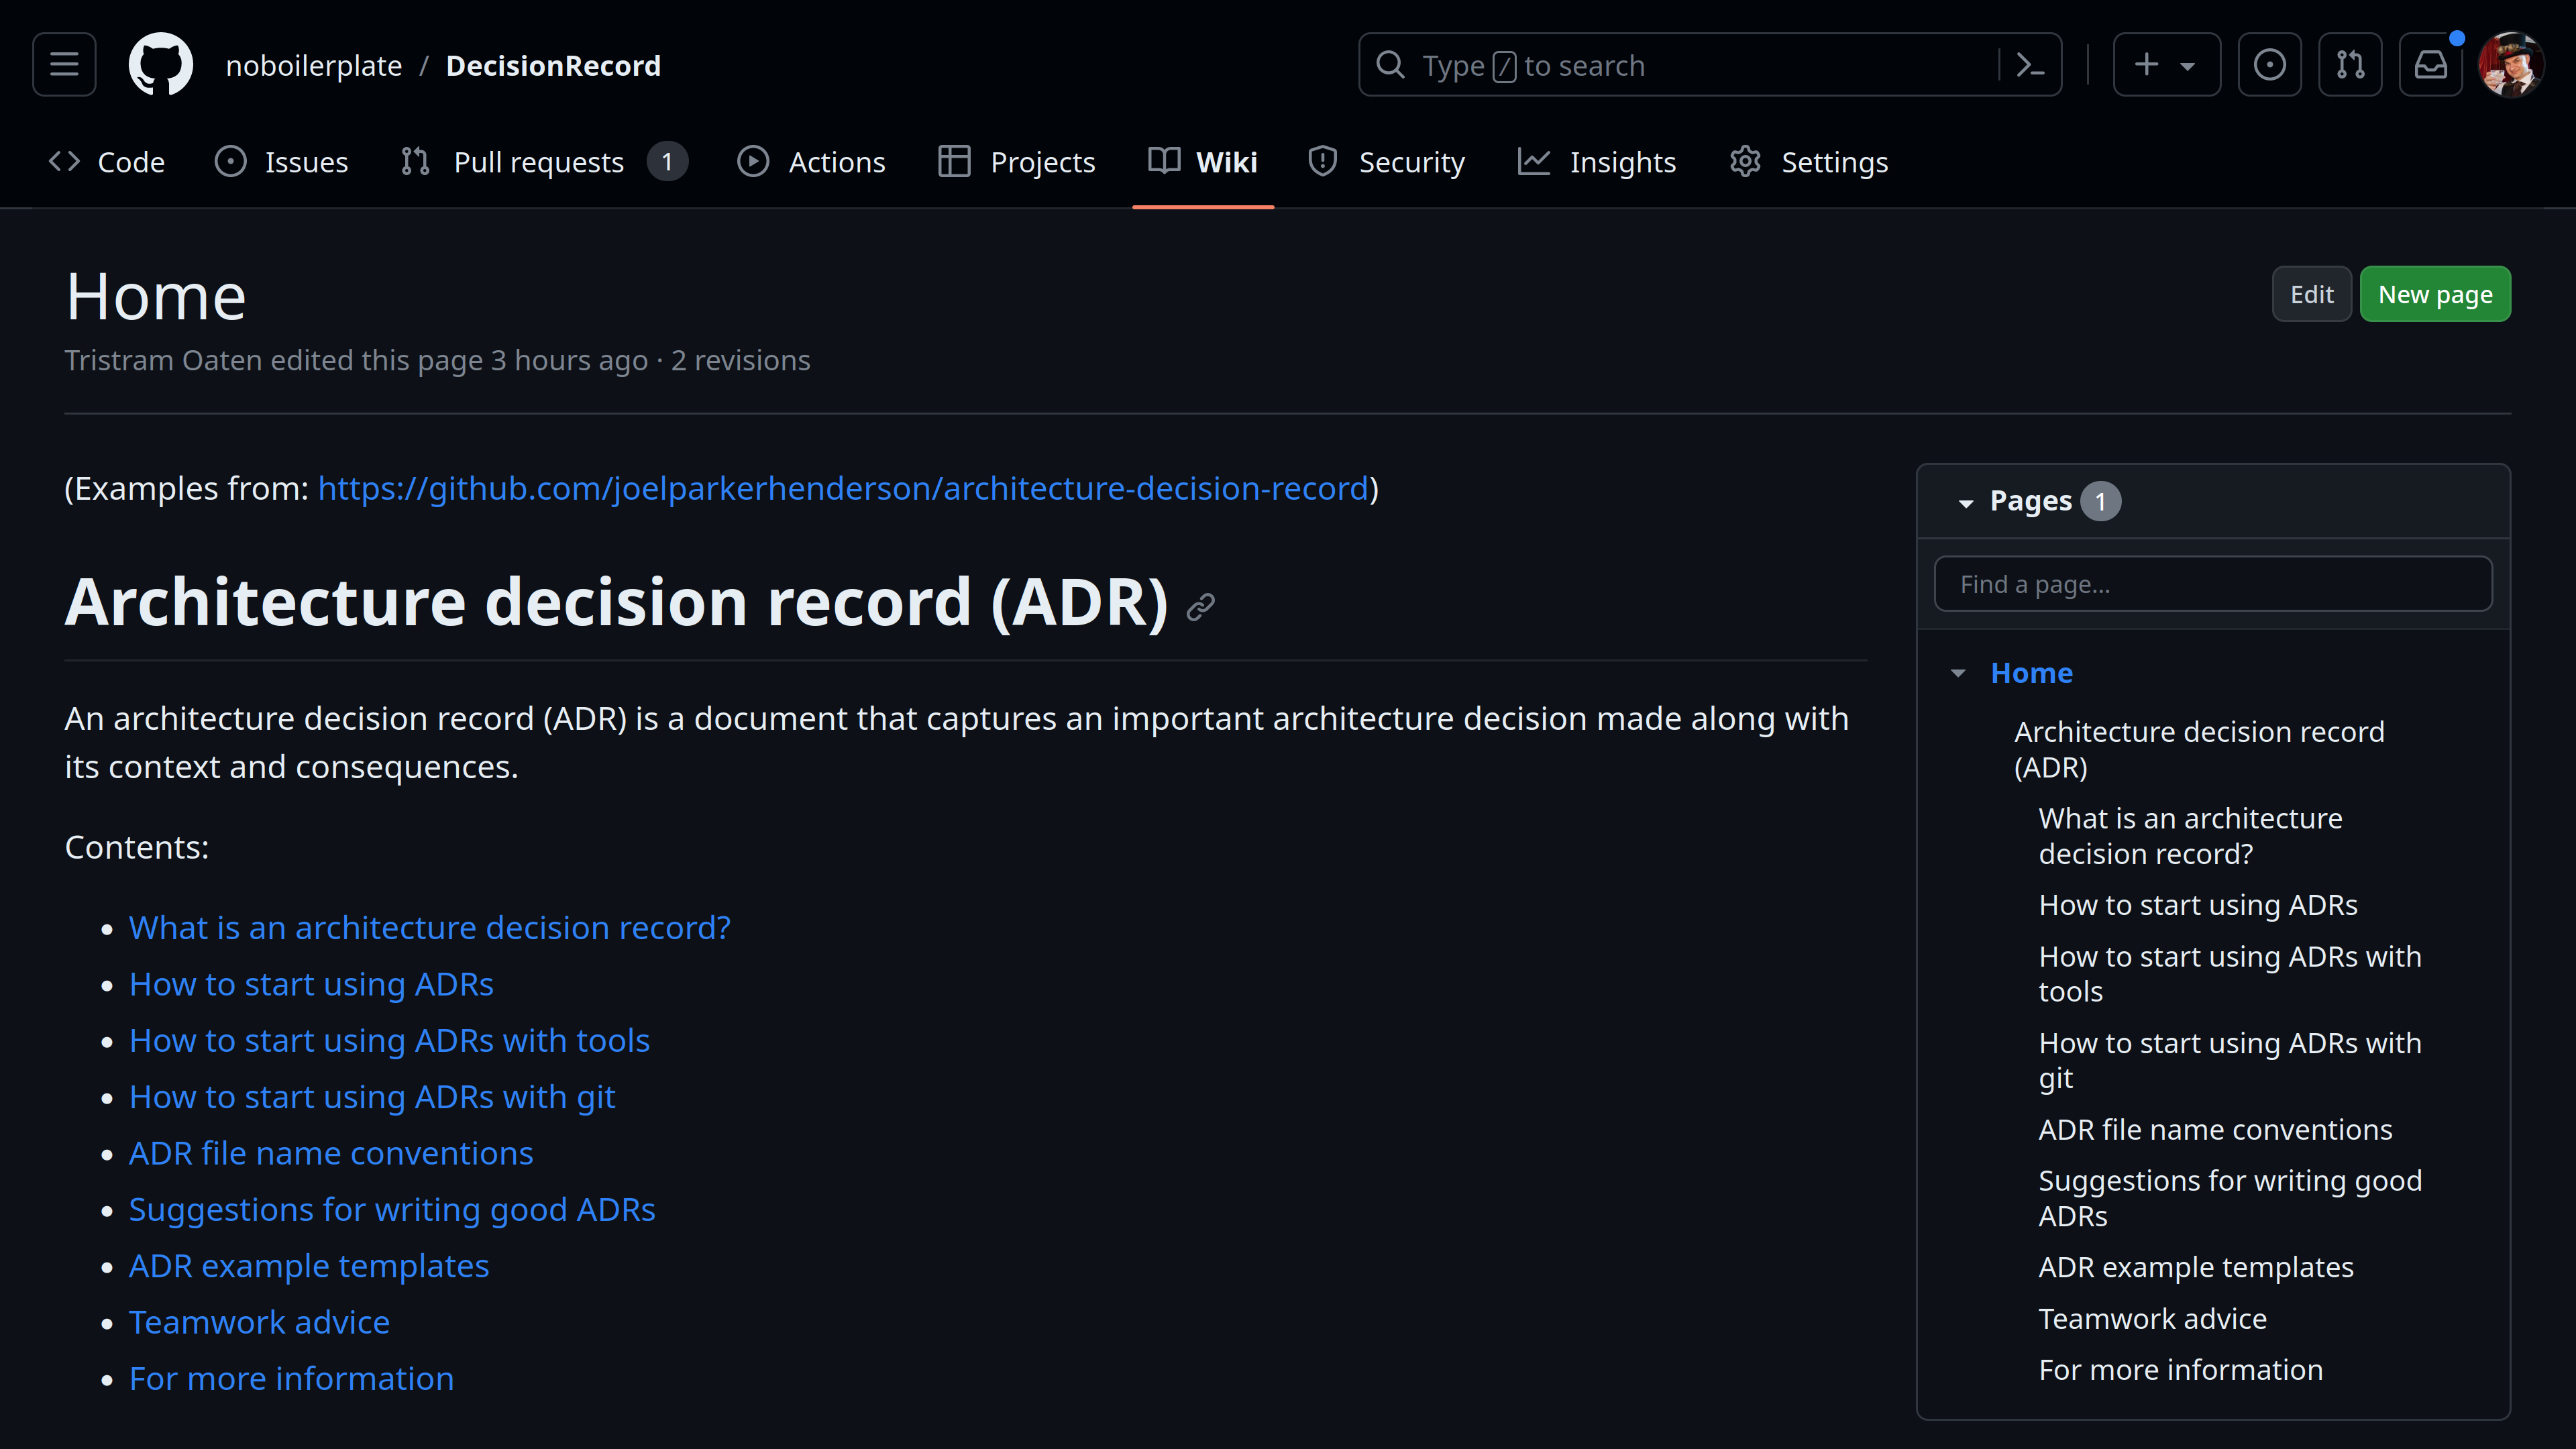The width and height of the screenshot is (2576, 1449).
Task: Open pull requests icon in header
Action: click(2350, 65)
